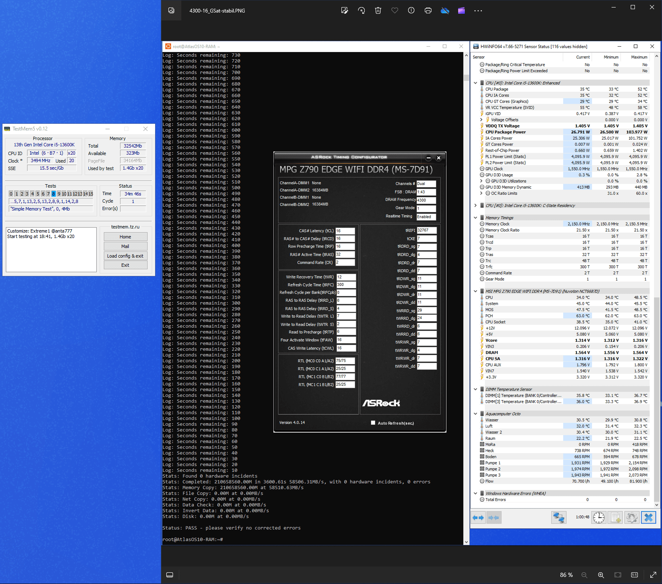The height and width of the screenshot is (584, 662).
Task: Click test number 8 box in TestMem5
Action: (x=53, y=194)
